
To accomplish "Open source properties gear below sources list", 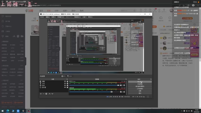I will click(x=46, y=94).
